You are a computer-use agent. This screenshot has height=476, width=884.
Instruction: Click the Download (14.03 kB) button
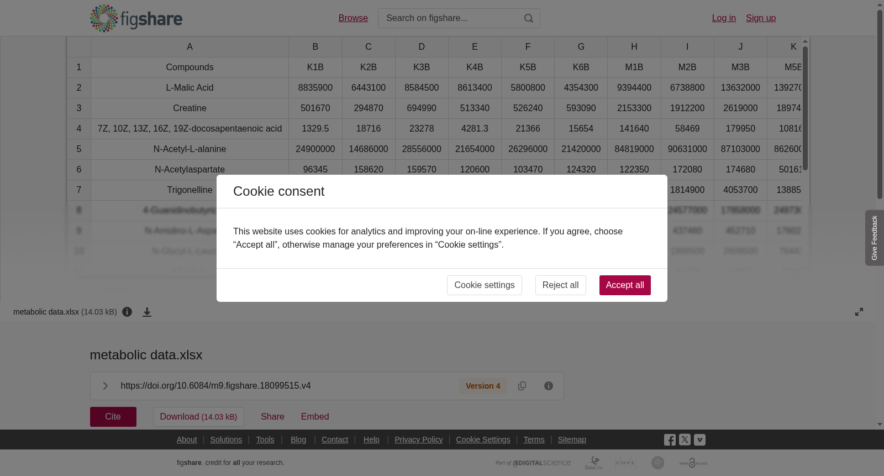(198, 417)
